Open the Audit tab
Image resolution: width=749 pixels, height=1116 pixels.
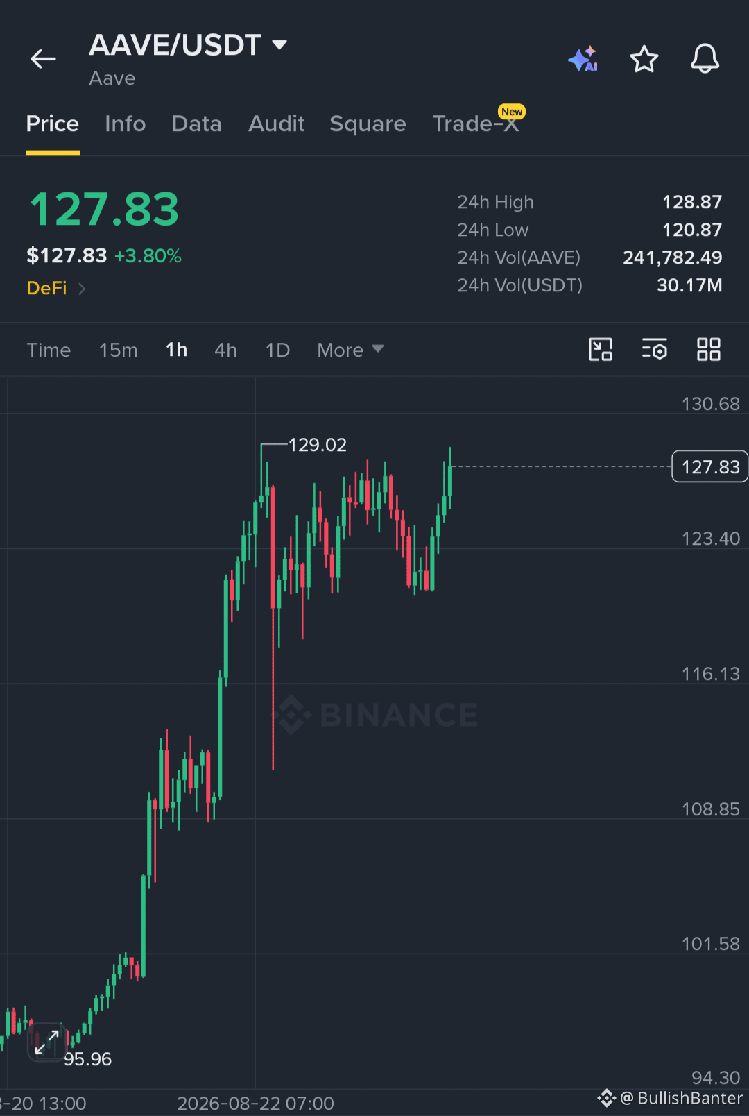[277, 124]
